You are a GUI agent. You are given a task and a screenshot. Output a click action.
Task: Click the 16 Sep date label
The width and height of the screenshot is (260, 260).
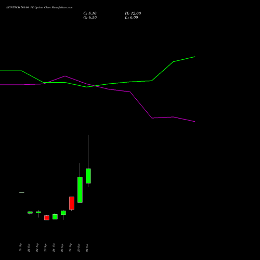click(20, 247)
